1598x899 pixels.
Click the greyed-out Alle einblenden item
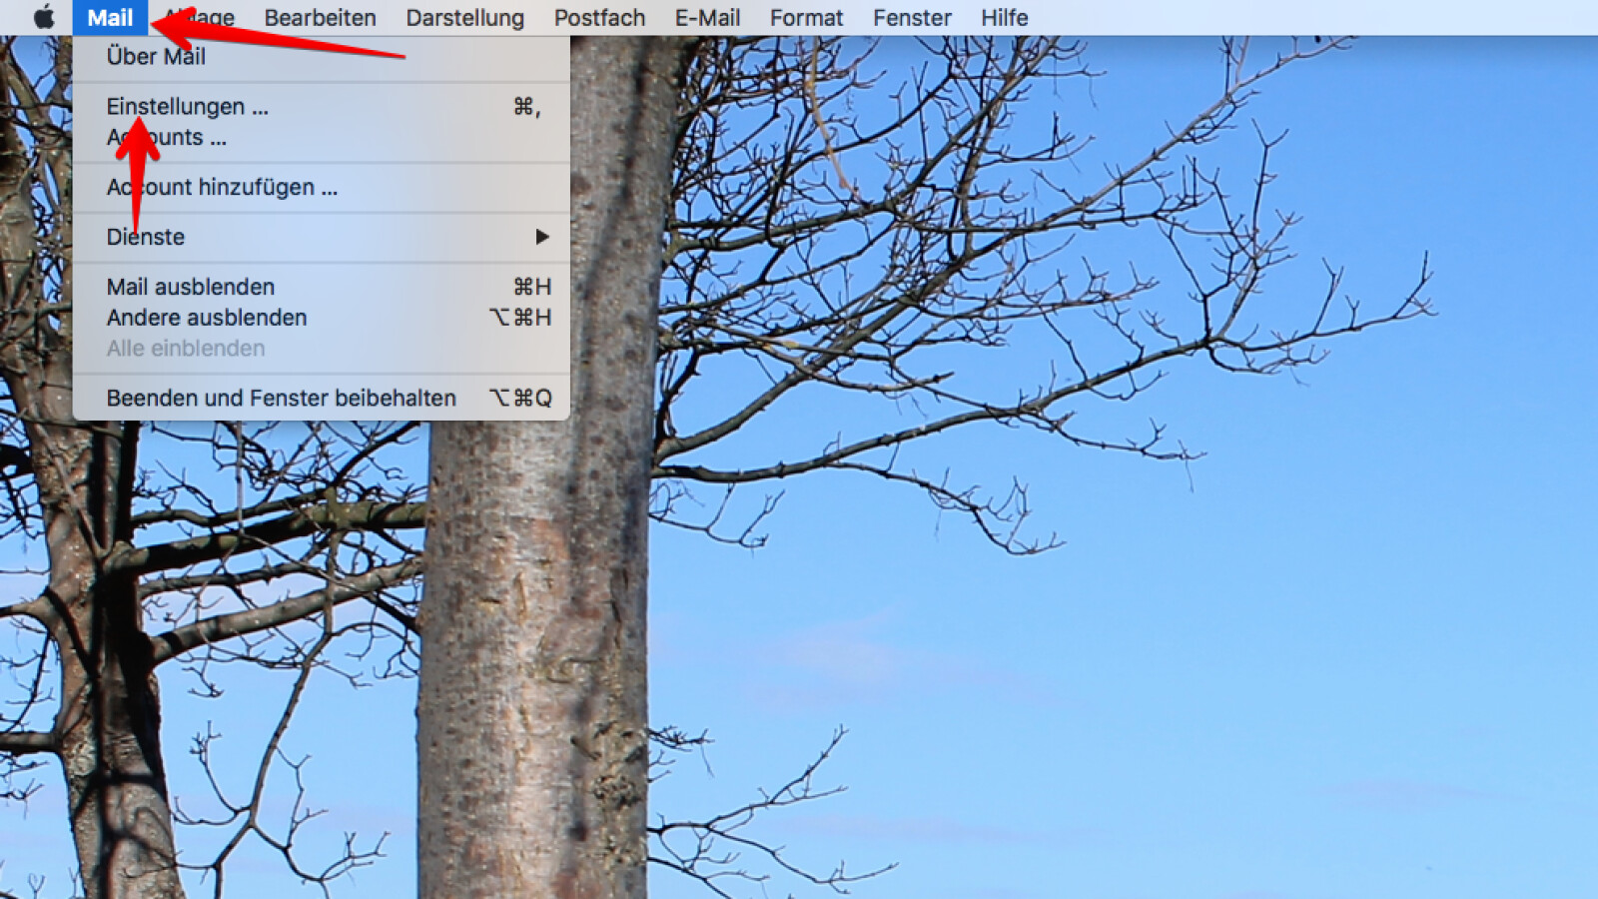coord(186,349)
